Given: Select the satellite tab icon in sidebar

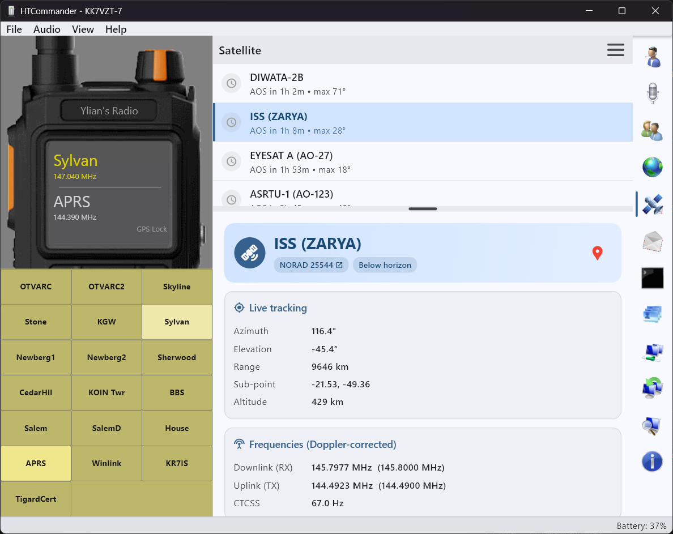Looking at the screenshot, I should (653, 204).
